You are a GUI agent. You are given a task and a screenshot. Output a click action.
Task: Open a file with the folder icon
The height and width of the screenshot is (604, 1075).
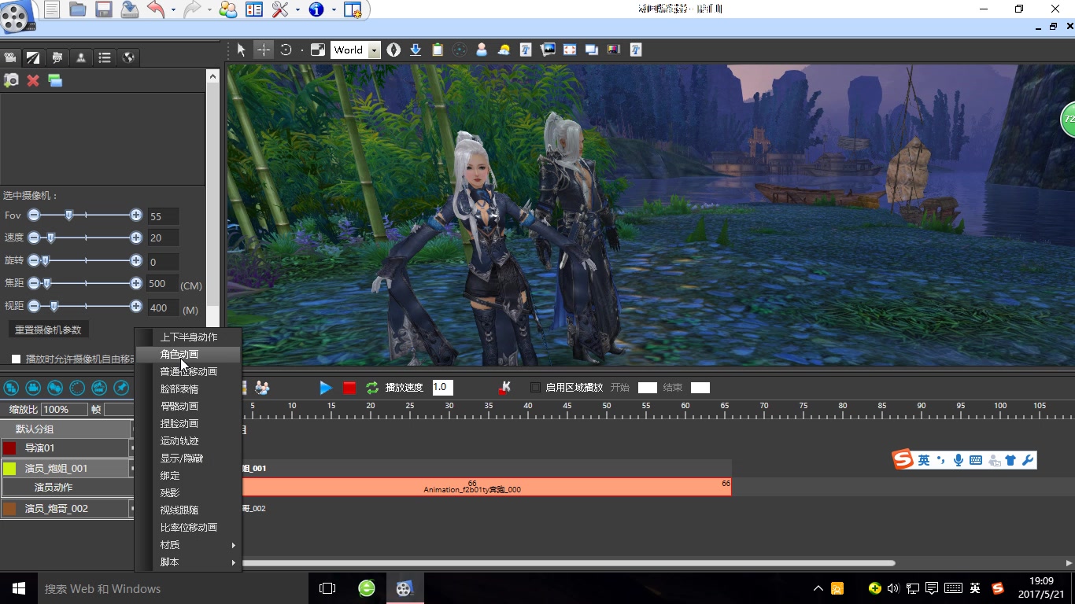tap(78, 10)
